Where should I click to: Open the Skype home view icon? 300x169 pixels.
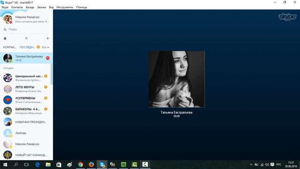(5, 38)
